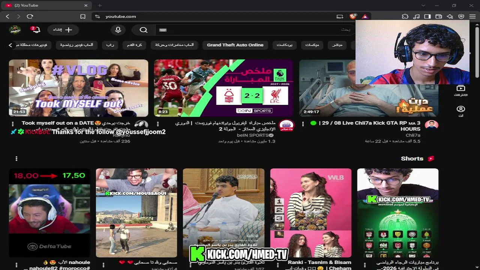Open the Chli7a channel avatar

(x=432, y=125)
